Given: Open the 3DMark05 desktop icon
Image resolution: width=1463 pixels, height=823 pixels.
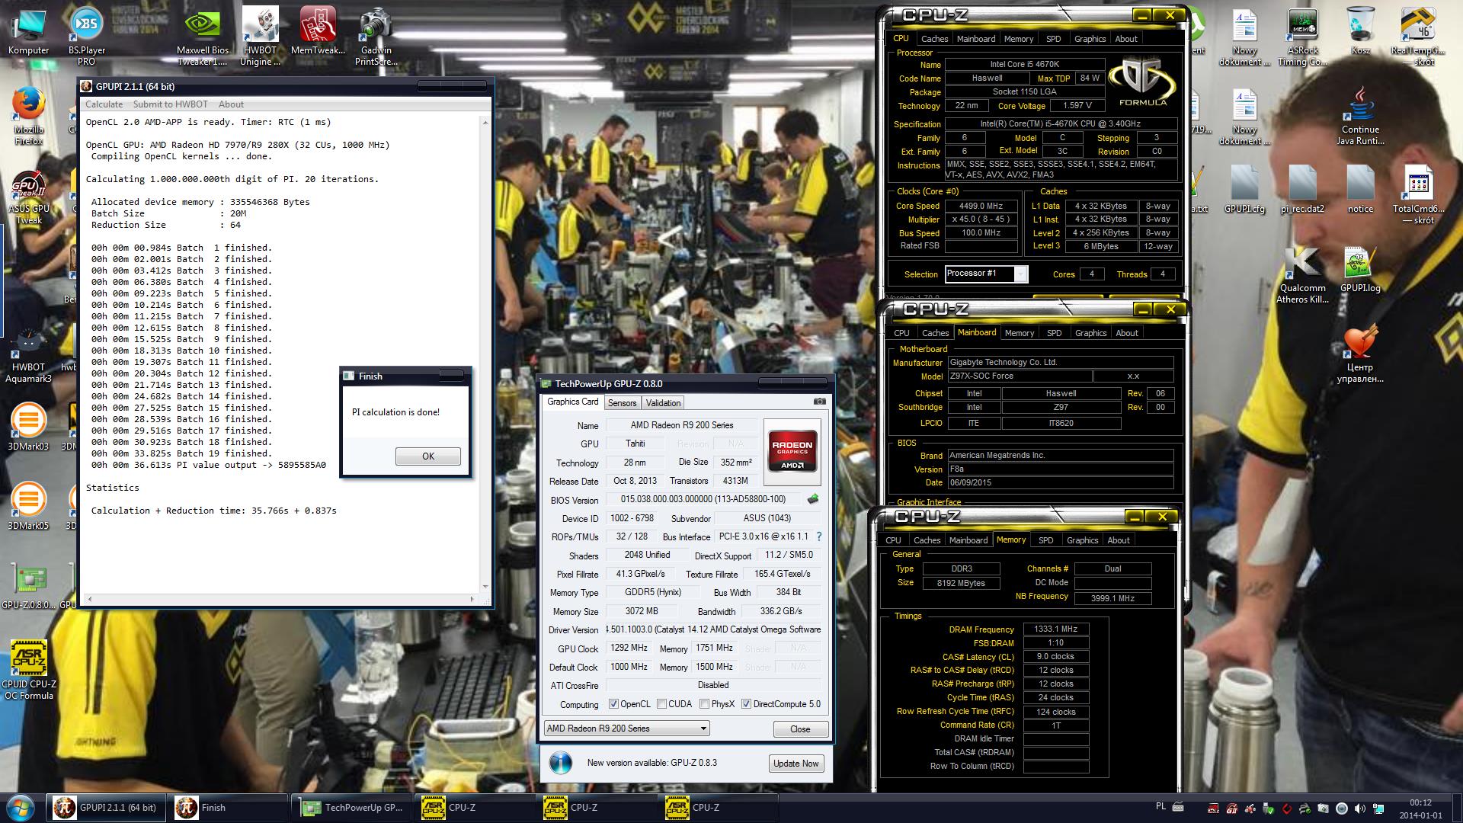Looking at the screenshot, I should pyautogui.click(x=28, y=506).
